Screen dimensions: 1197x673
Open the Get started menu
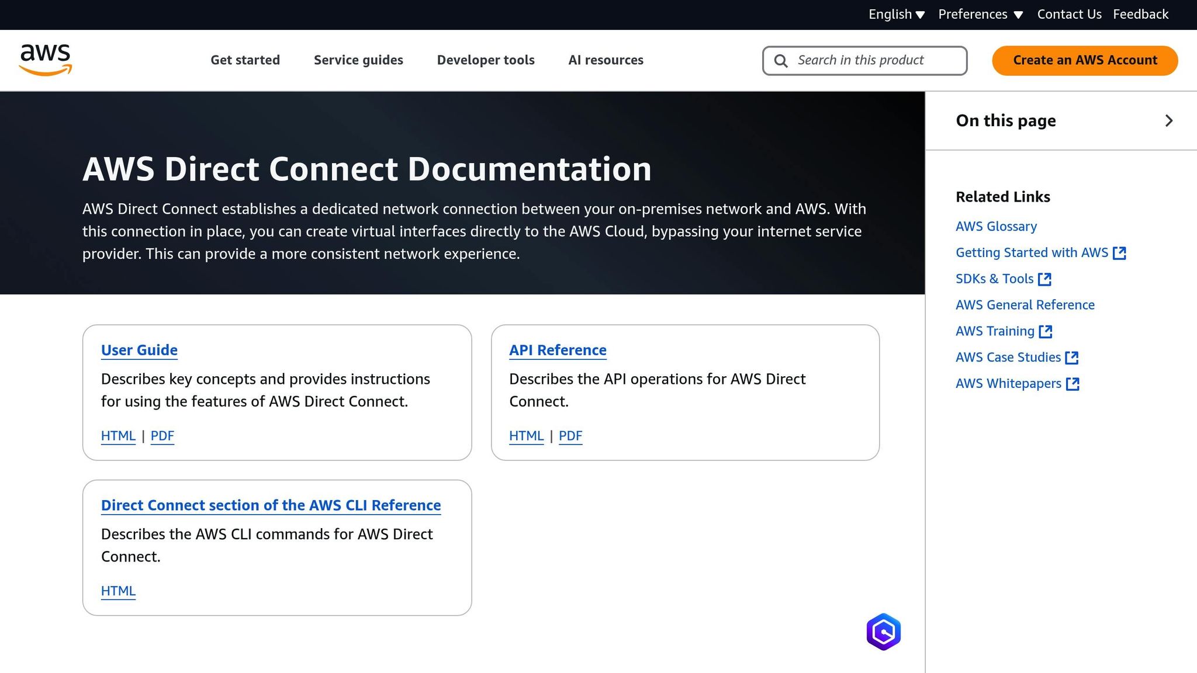click(245, 60)
